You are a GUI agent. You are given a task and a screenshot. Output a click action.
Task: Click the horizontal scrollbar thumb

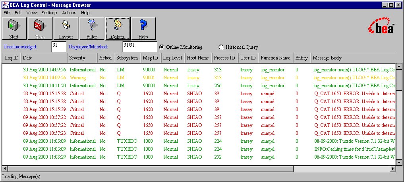pyautogui.click(x=151, y=169)
